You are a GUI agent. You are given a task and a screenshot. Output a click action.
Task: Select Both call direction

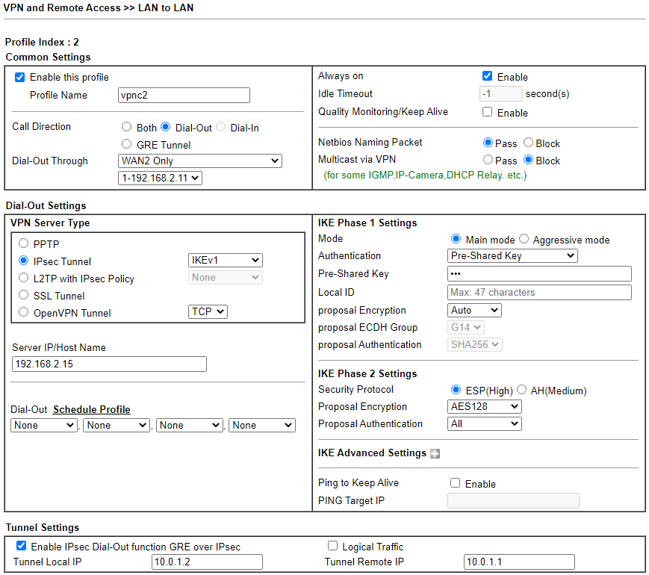(x=126, y=127)
